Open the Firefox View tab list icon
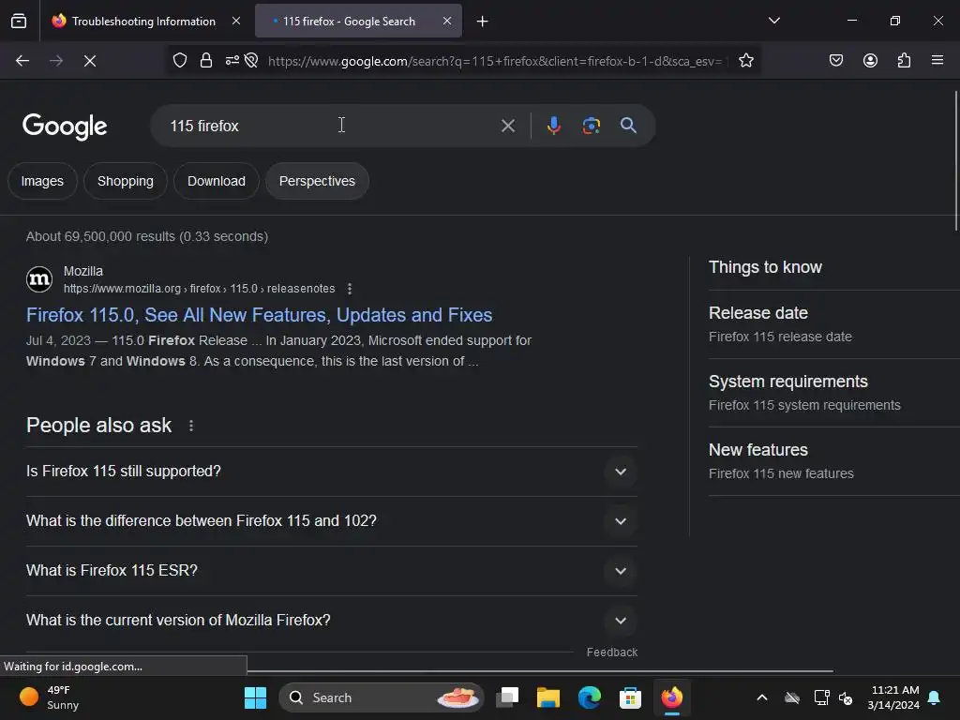Image resolution: width=960 pixels, height=720 pixels. coord(19,22)
